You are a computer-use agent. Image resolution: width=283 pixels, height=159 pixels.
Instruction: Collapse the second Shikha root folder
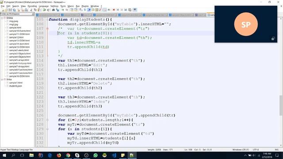(2, 79)
